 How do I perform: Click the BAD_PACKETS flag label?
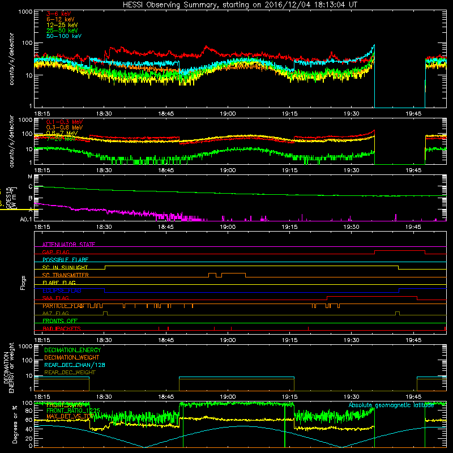tap(62, 328)
